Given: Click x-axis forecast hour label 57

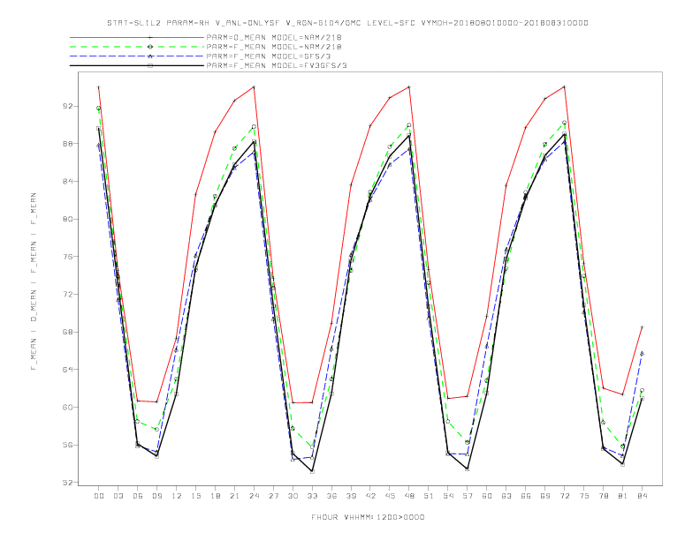Looking at the screenshot, I should (x=468, y=496).
